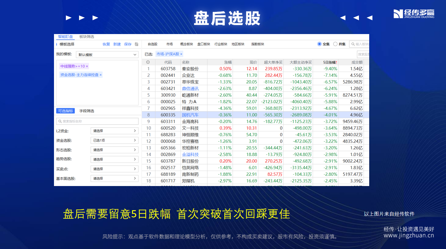This screenshot has height=249, width=446.
Task: Expand the L2资金 selector
Action: click(114, 131)
